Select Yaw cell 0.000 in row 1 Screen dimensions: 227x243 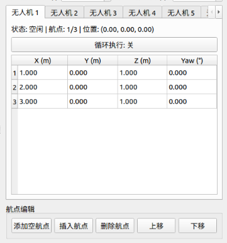(192, 73)
